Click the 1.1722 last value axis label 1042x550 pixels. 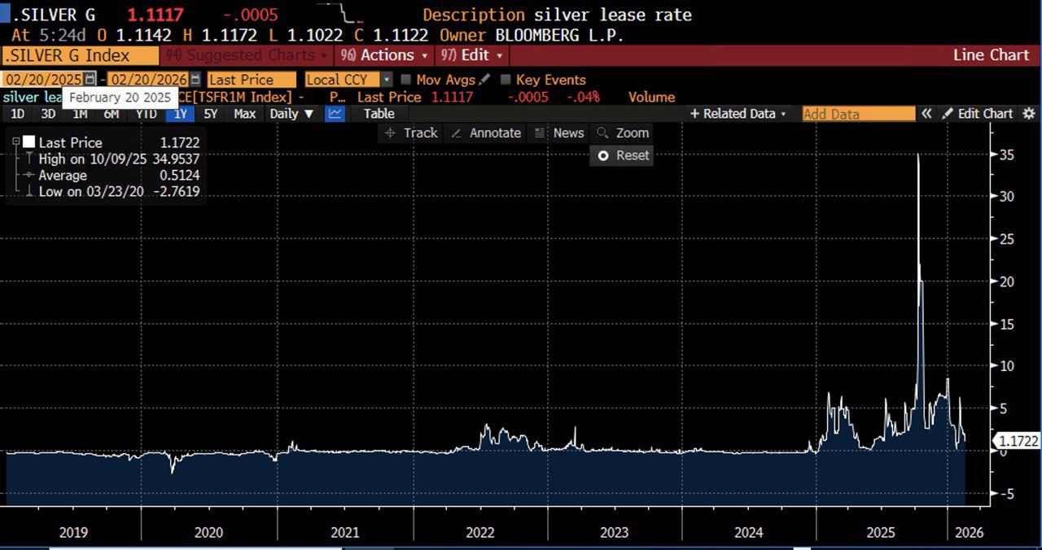(1017, 440)
